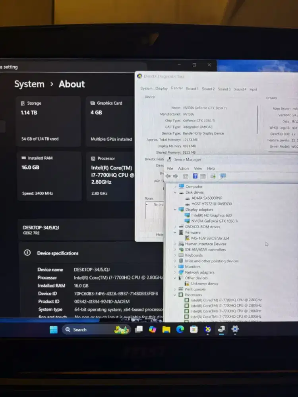Click the Help button in DirectX tool
Image resolution: width=298 pixels, height=397 pixels.
(x=160, y=235)
